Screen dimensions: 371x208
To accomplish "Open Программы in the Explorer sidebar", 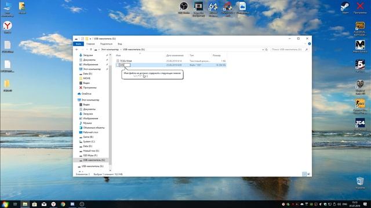I will (x=90, y=87).
